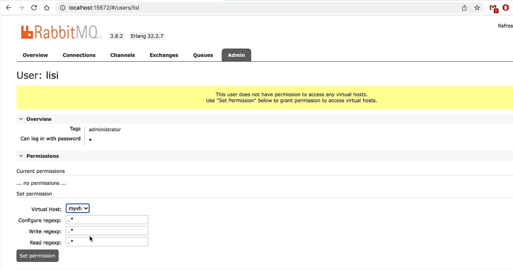The height and width of the screenshot is (270, 513).
Task: Click the browser forward arrow
Action: pyautogui.click(x=21, y=8)
